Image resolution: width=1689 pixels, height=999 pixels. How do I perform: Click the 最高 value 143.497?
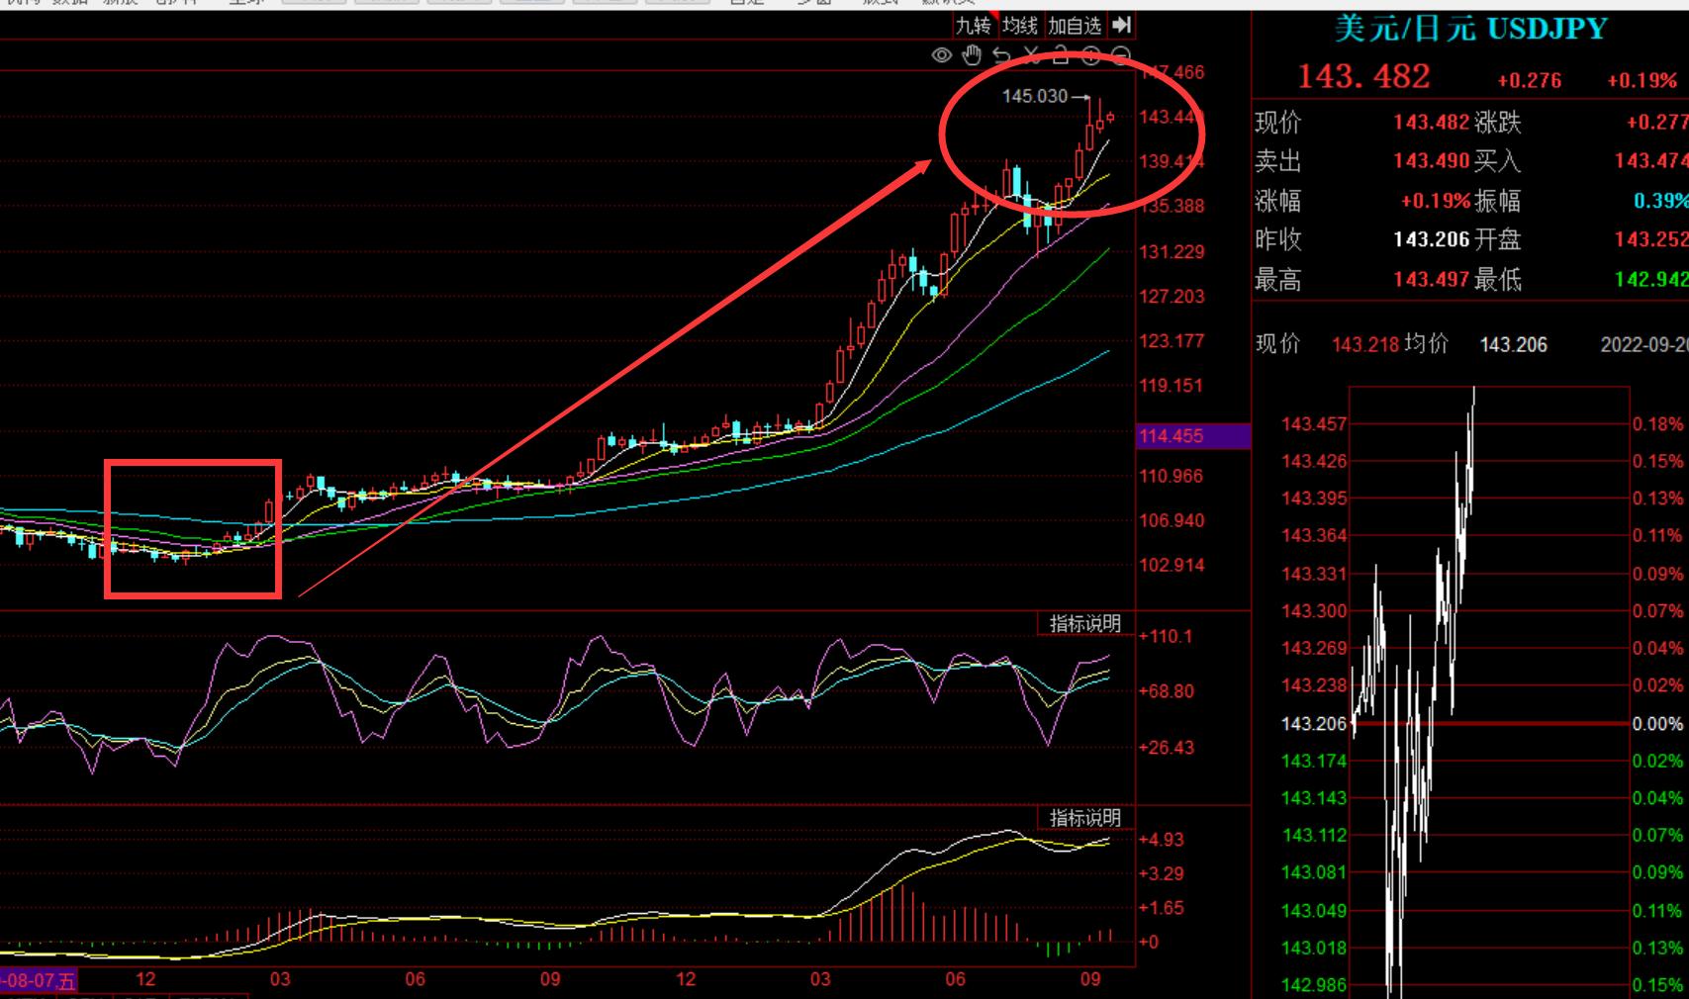[x=1431, y=280]
